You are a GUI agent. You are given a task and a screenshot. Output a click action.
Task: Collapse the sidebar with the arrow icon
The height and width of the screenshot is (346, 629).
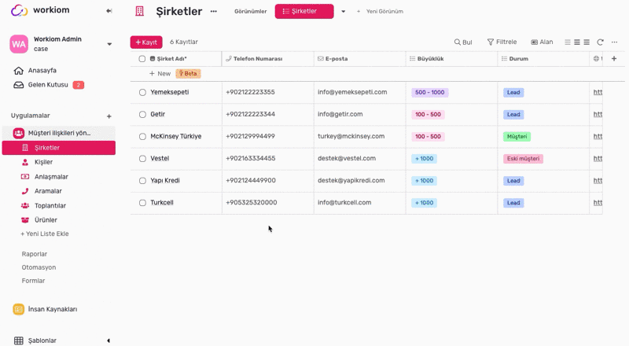coord(109,11)
